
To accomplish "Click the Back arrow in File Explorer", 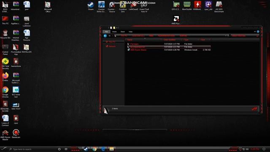I will coord(105,35).
